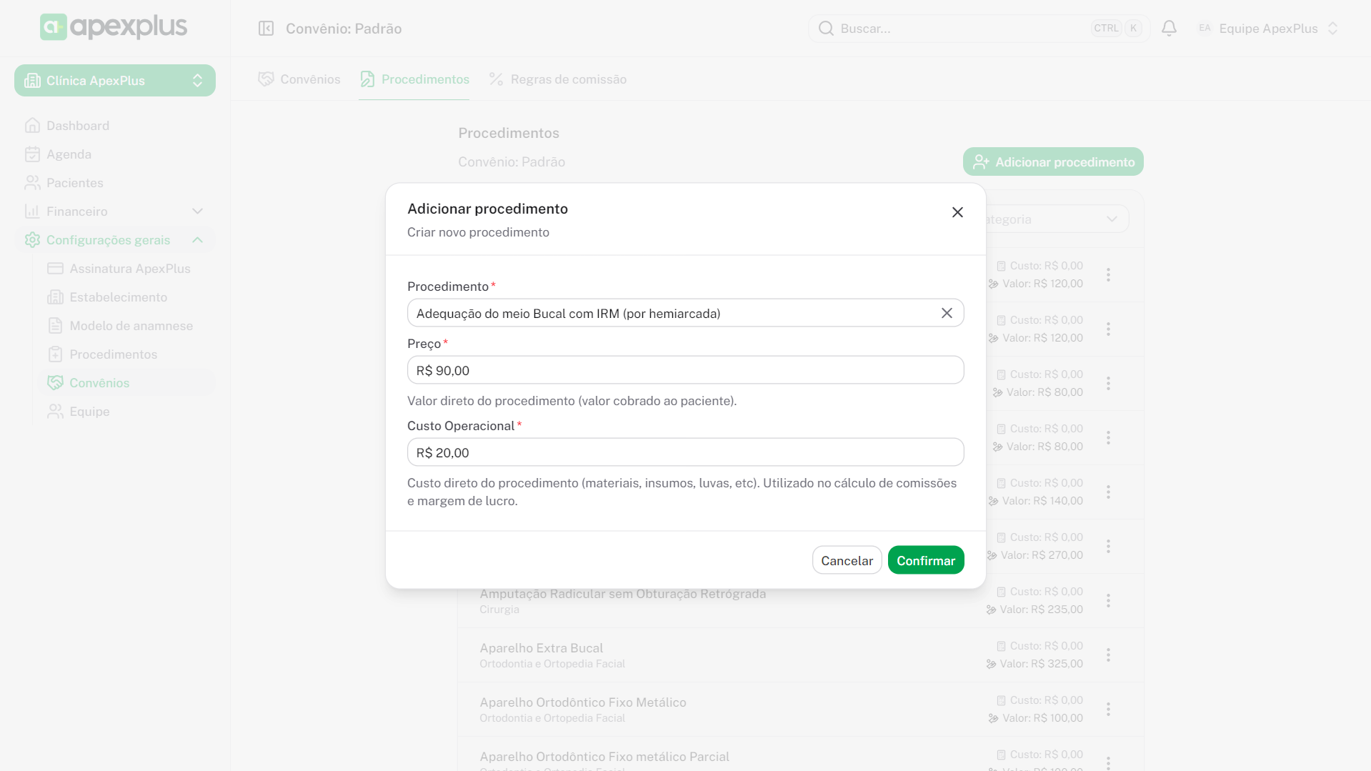
Task: Focus the Custo Operacional input field
Action: (x=684, y=452)
